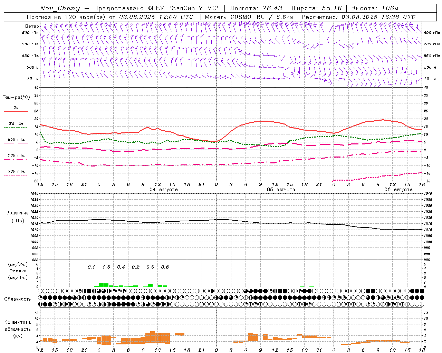Click the precipitation value '0.1'

(91, 267)
